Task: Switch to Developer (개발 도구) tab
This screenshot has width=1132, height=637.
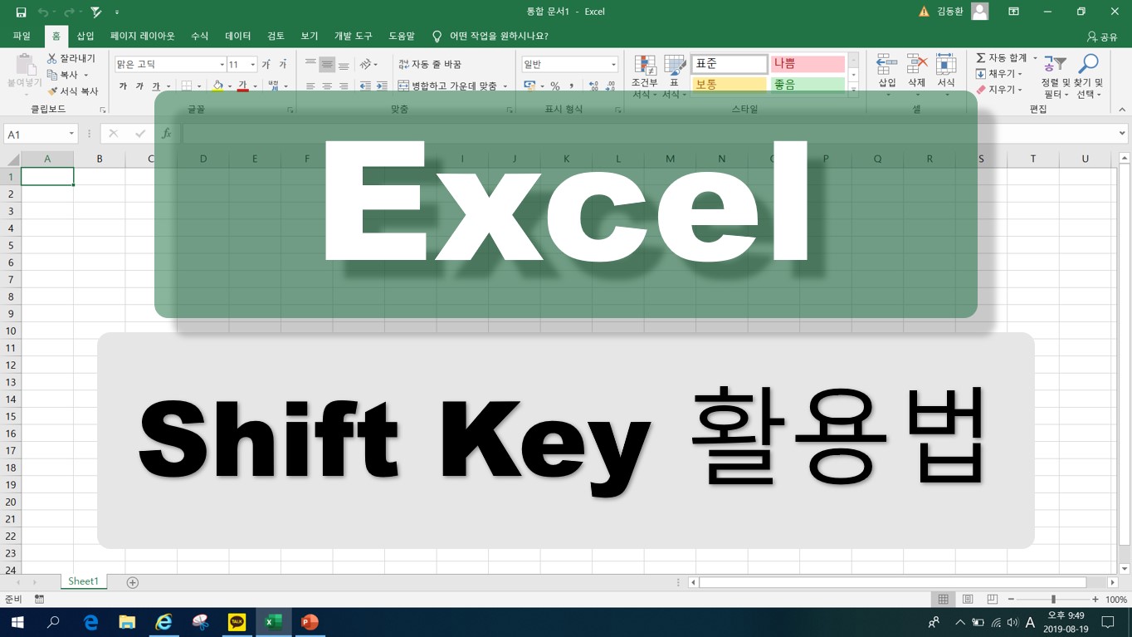Action: click(x=354, y=36)
